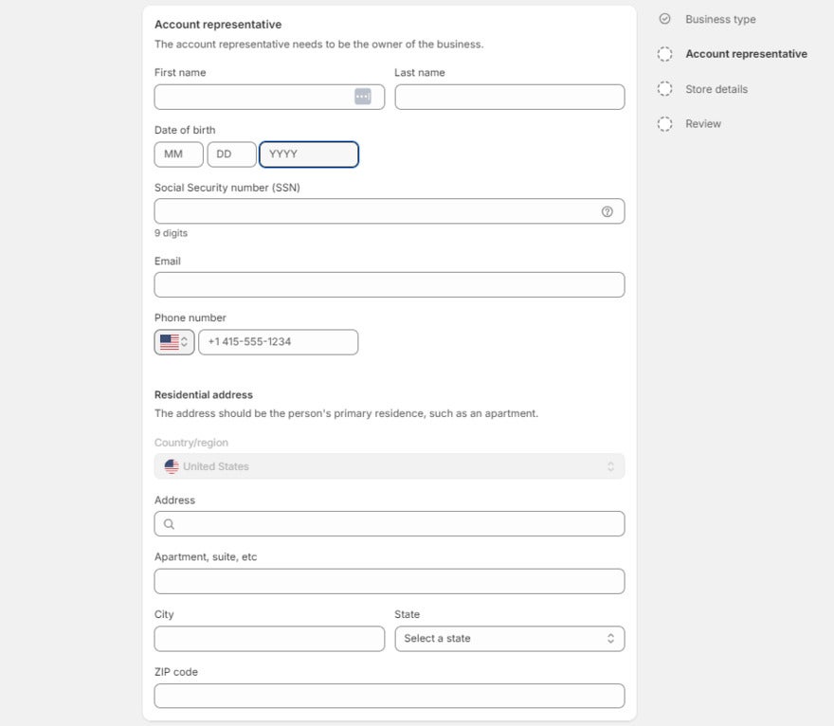The height and width of the screenshot is (726, 834).
Task: Select the Account representative step label
Action: (x=745, y=54)
